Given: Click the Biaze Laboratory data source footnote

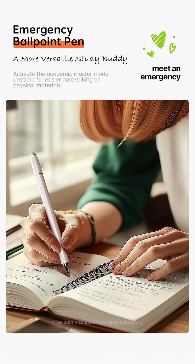Looking at the screenshot, I should (x=97, y=322).
